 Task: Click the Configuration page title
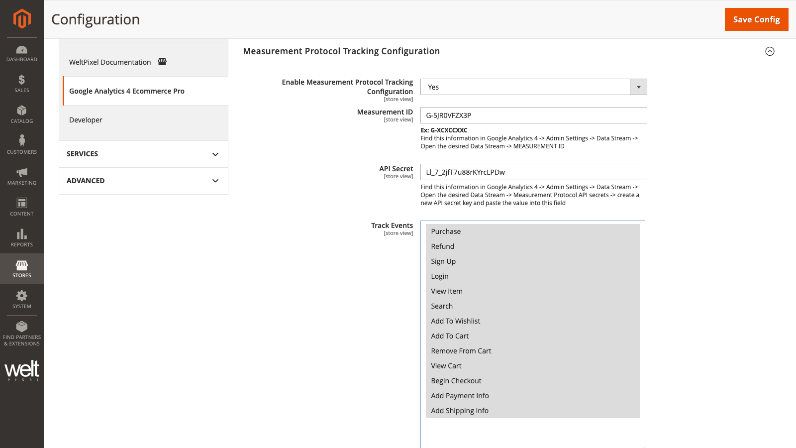[x=96, y=19]
